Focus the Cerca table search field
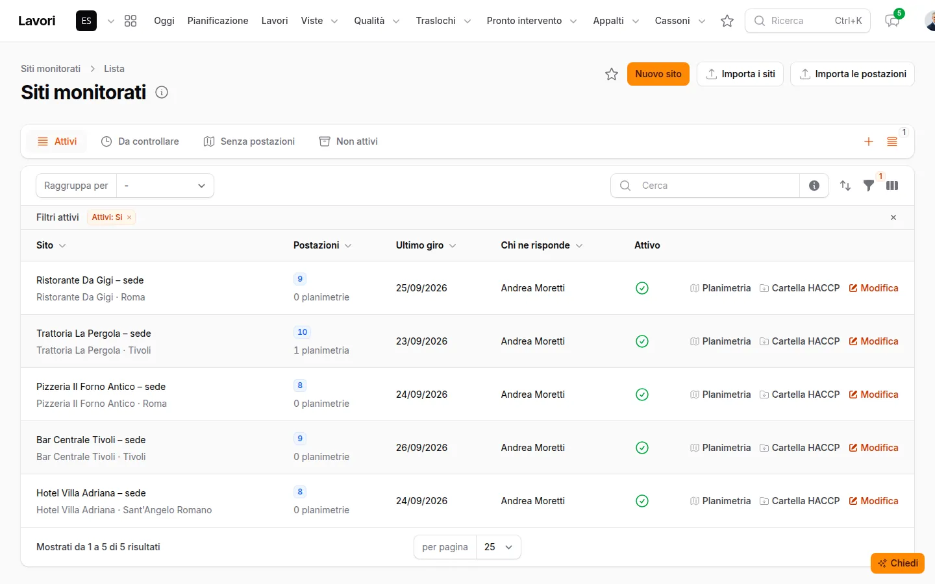935x584 pixels. [x=705, y=186]
